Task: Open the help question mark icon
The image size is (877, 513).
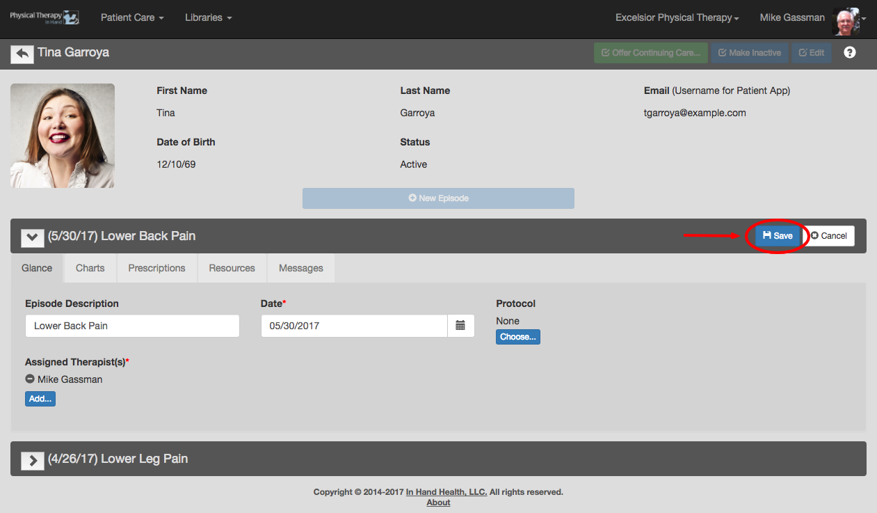Action: coord(850,52)
